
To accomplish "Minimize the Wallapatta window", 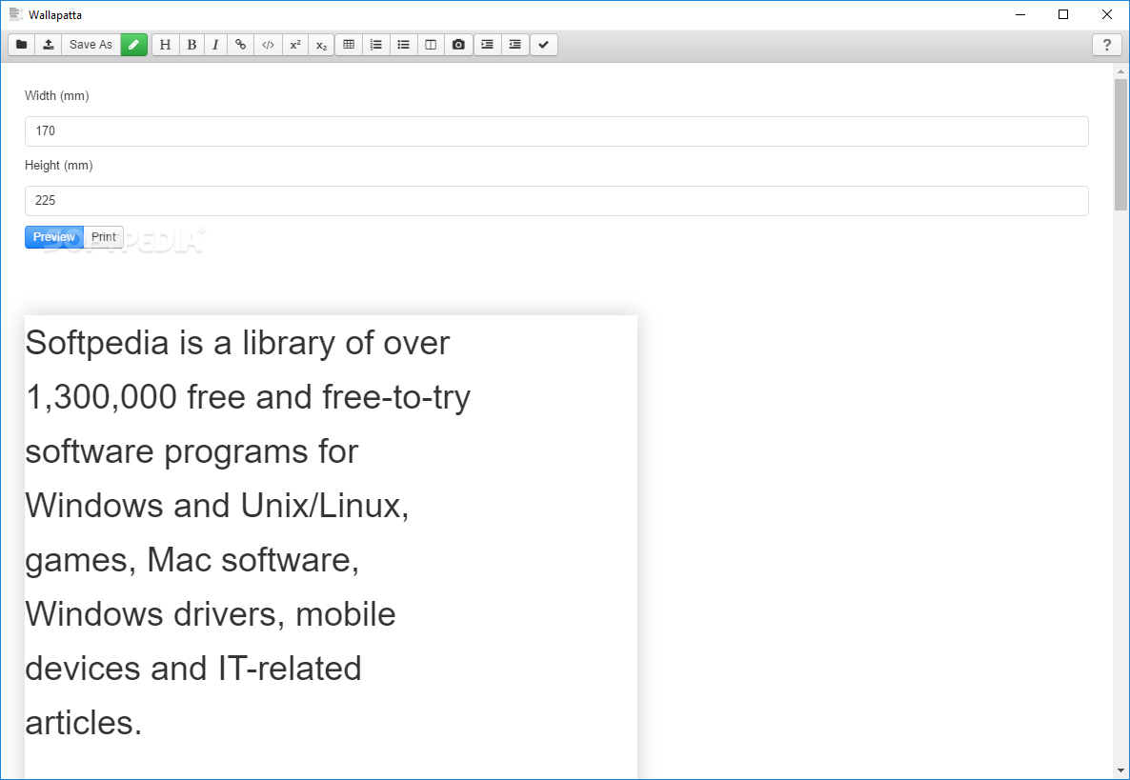I will 1019,14.
